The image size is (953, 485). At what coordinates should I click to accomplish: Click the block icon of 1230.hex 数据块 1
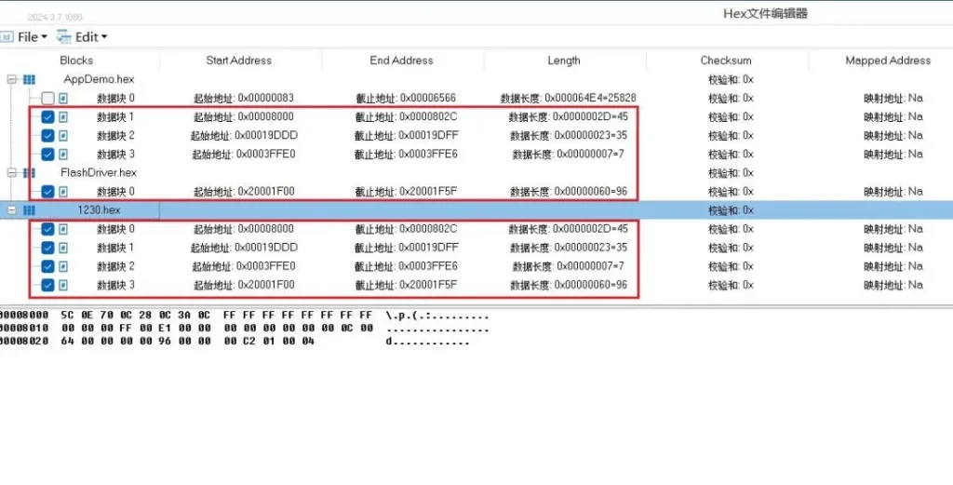click(64, 248)
